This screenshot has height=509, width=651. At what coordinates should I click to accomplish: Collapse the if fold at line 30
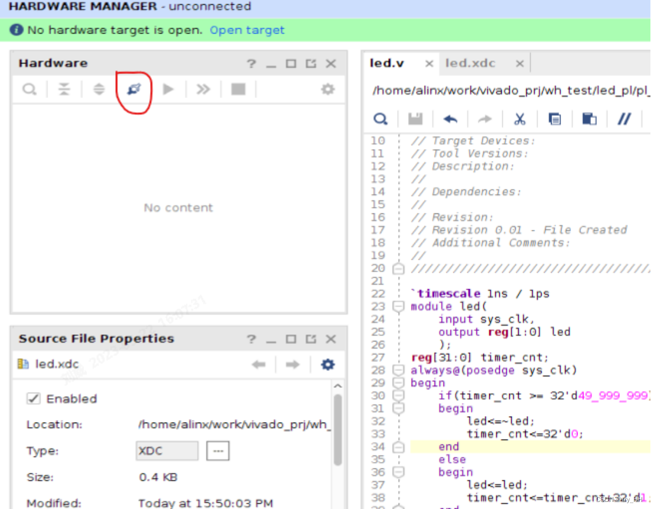(398, 396)
